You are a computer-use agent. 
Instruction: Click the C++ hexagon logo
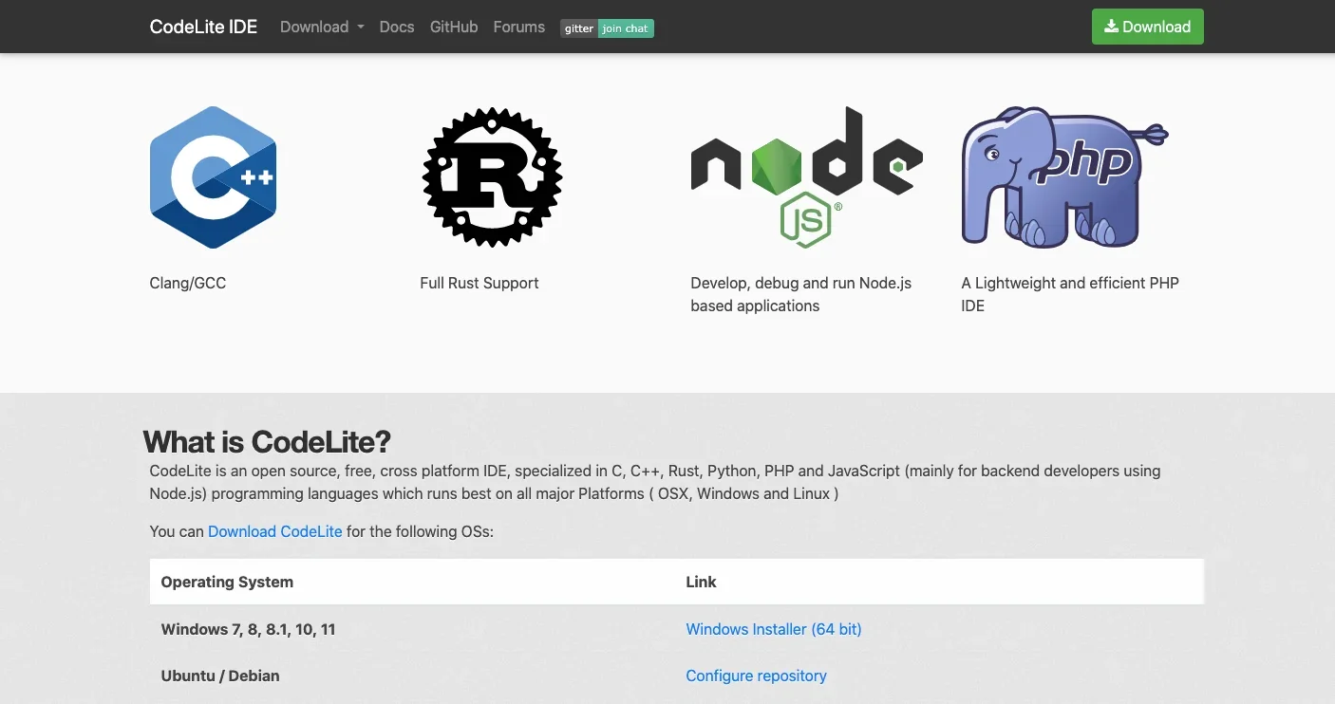coord(213,177)
